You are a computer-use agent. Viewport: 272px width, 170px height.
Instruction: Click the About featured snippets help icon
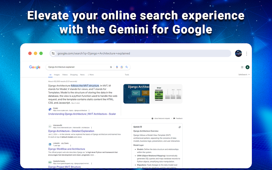[x=152, y=118]
